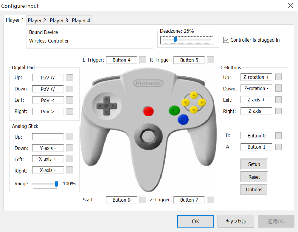298x232 pixels.
Task: Click the C-Buttons Down Z-rotation - field
Action: click(256, 88)
